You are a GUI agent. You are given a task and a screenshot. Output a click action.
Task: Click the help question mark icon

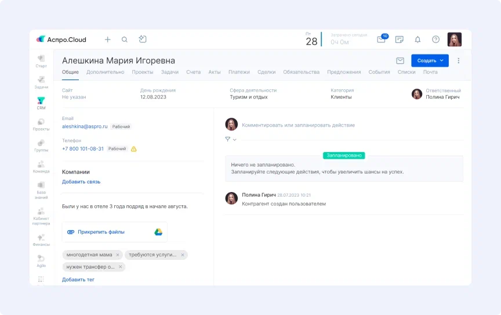435,39
